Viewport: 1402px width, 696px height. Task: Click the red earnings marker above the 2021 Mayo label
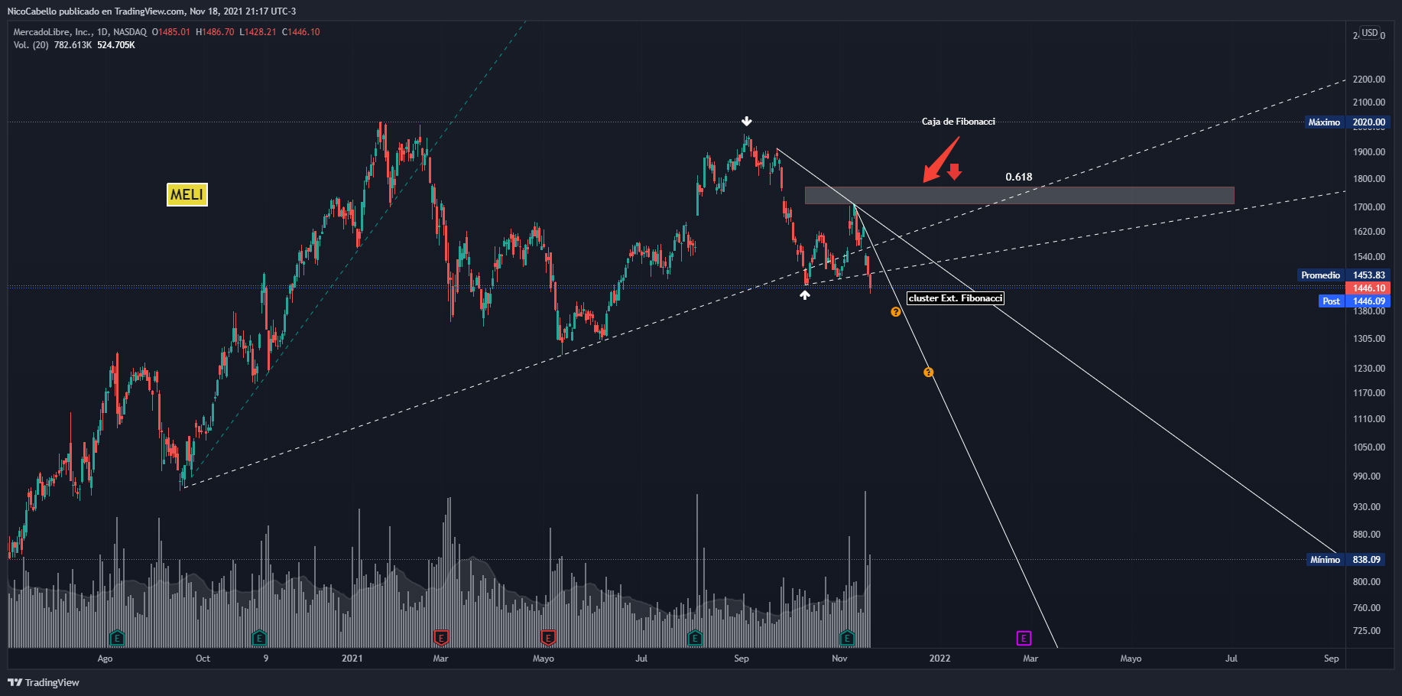click(547, 637)
